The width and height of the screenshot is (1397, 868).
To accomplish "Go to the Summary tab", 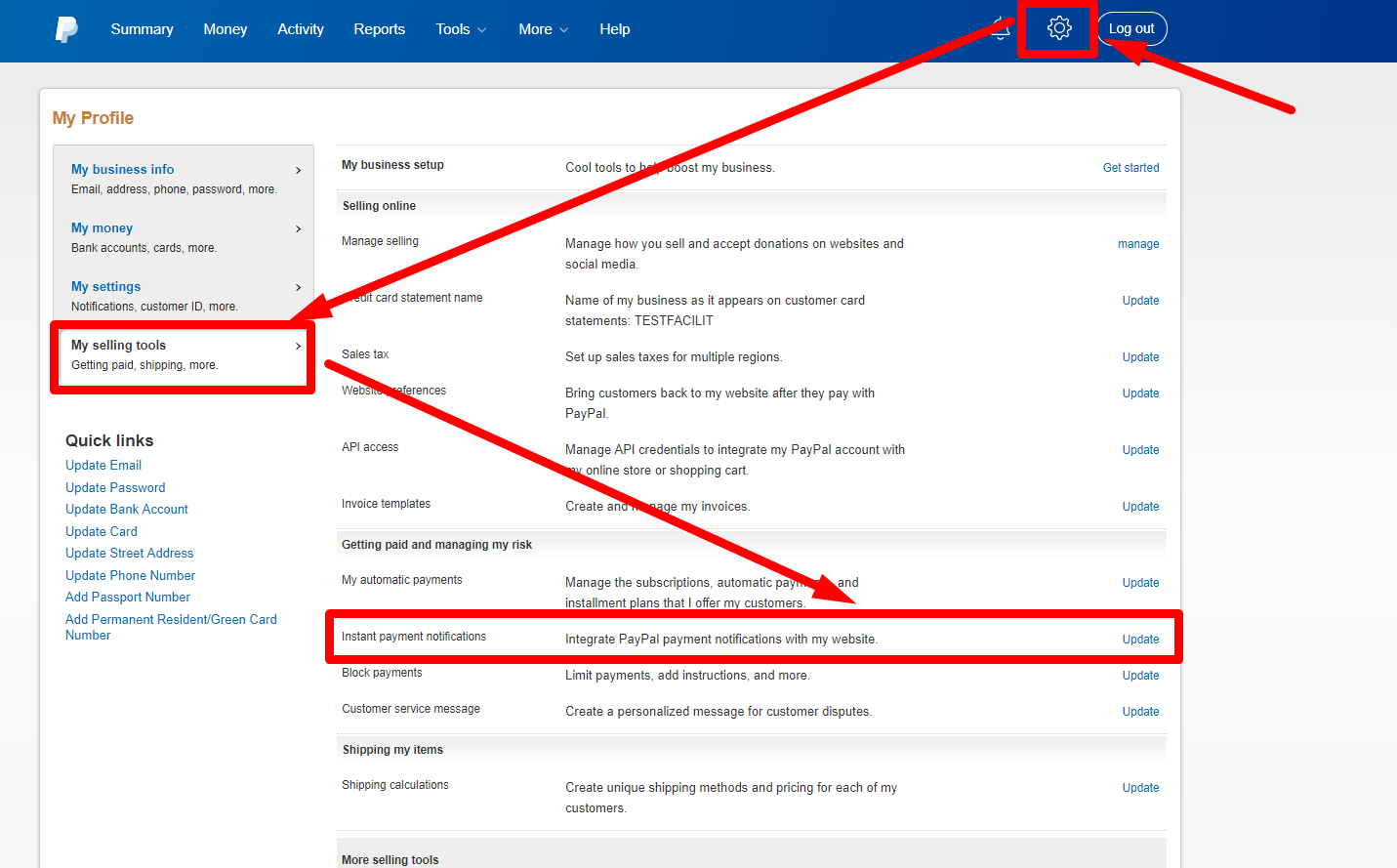I will (x=142, y=29).
